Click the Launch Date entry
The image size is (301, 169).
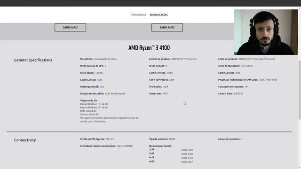[230, 94]
